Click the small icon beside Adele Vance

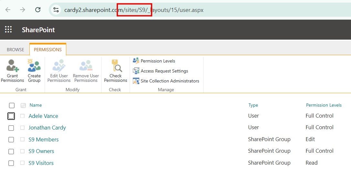click(x=22, y=116)
